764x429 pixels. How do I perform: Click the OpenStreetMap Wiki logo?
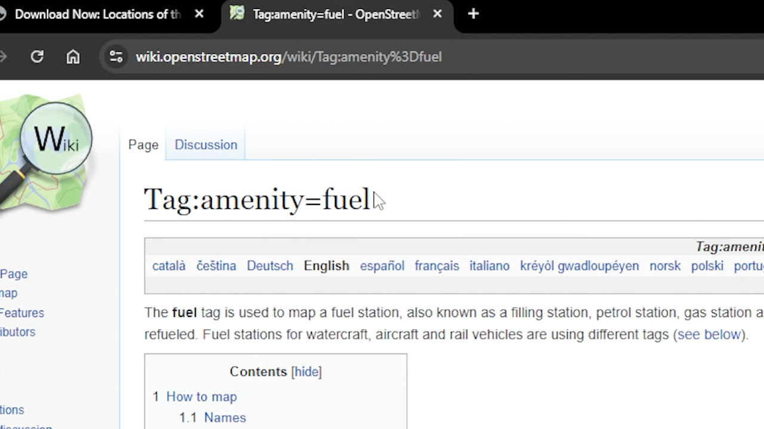pos(47,152)
